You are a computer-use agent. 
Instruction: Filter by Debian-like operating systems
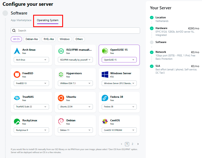click(x=32, y=39)
